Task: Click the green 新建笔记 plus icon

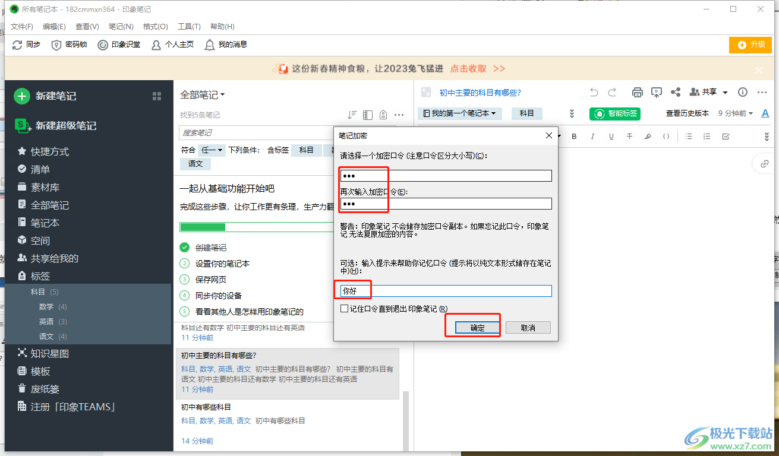Action: 22,96
